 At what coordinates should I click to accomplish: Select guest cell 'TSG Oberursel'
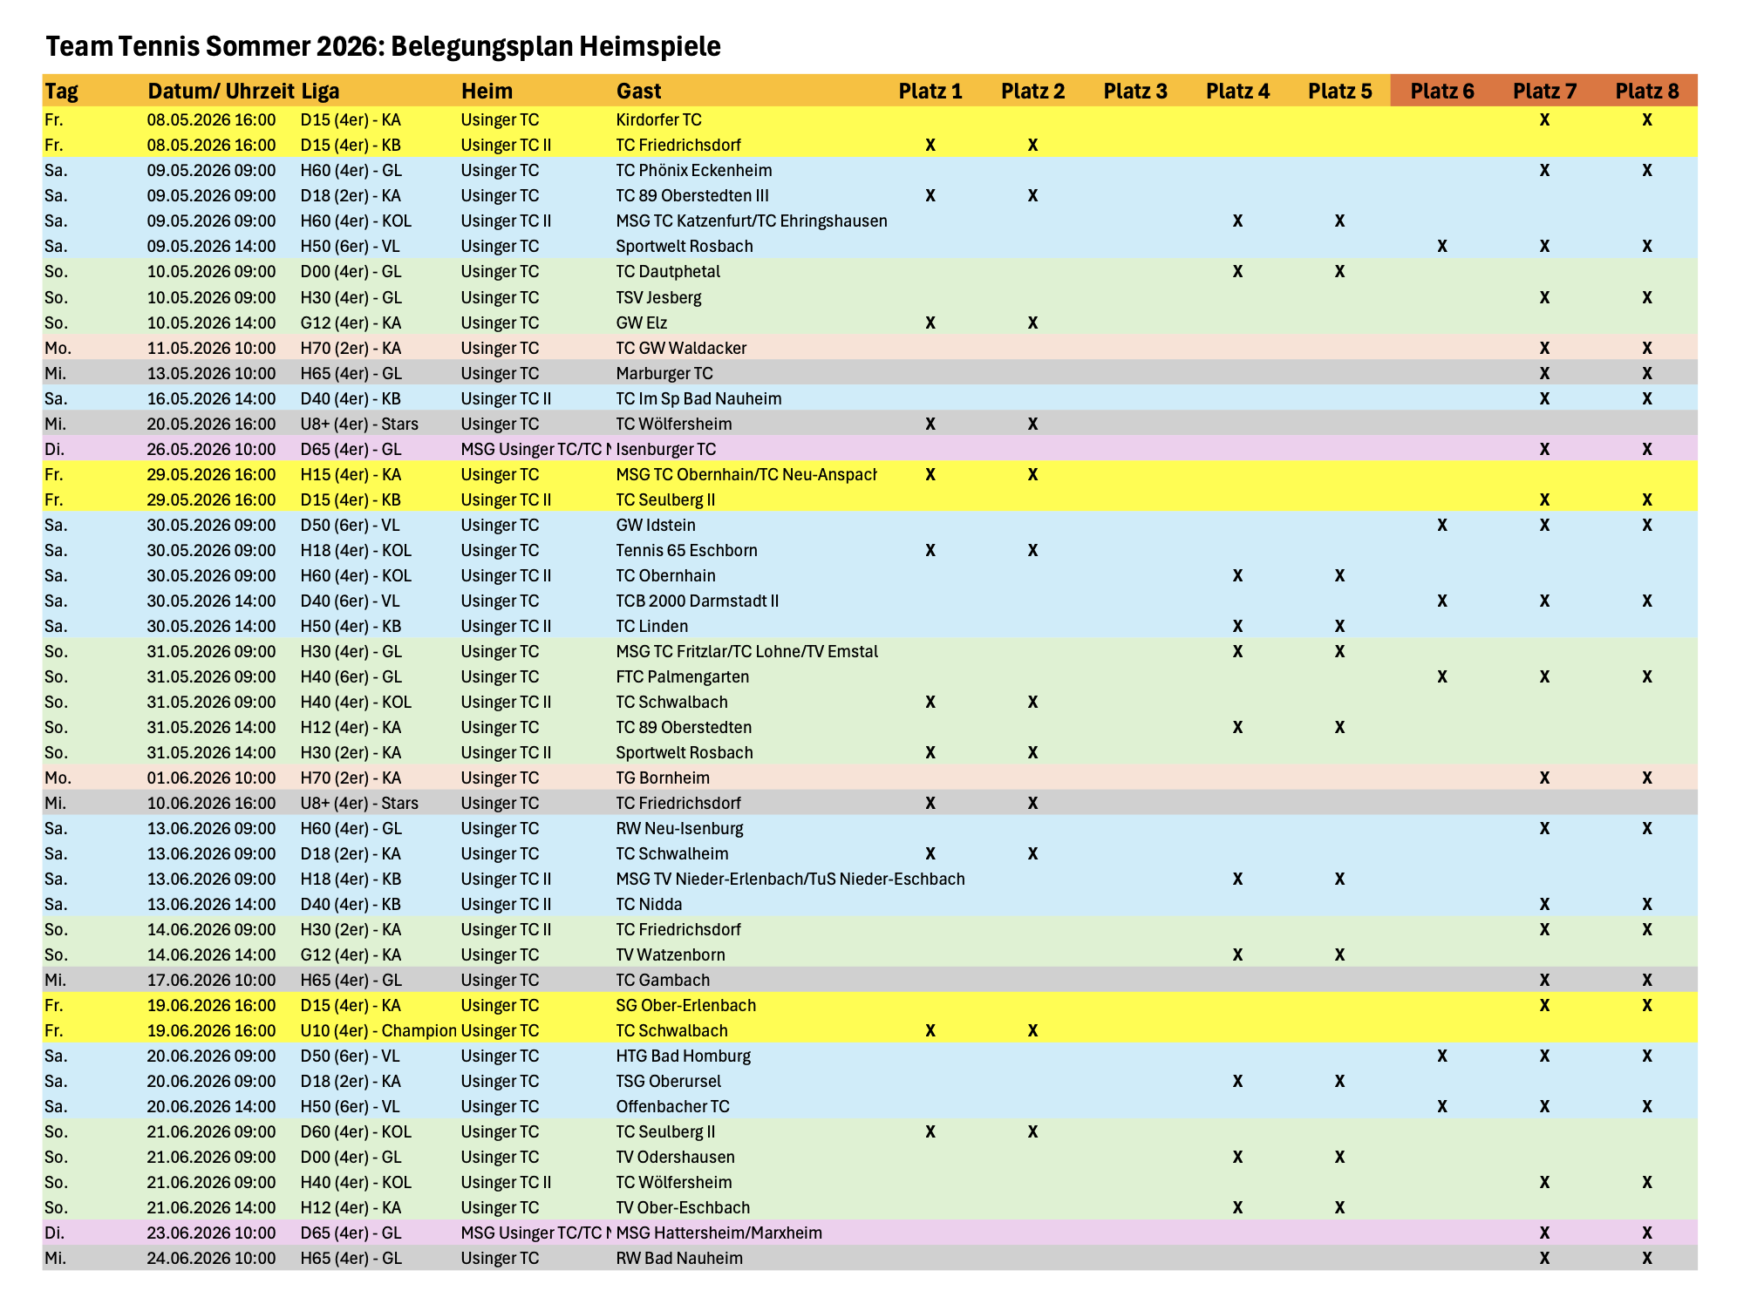coord(669,1081)
